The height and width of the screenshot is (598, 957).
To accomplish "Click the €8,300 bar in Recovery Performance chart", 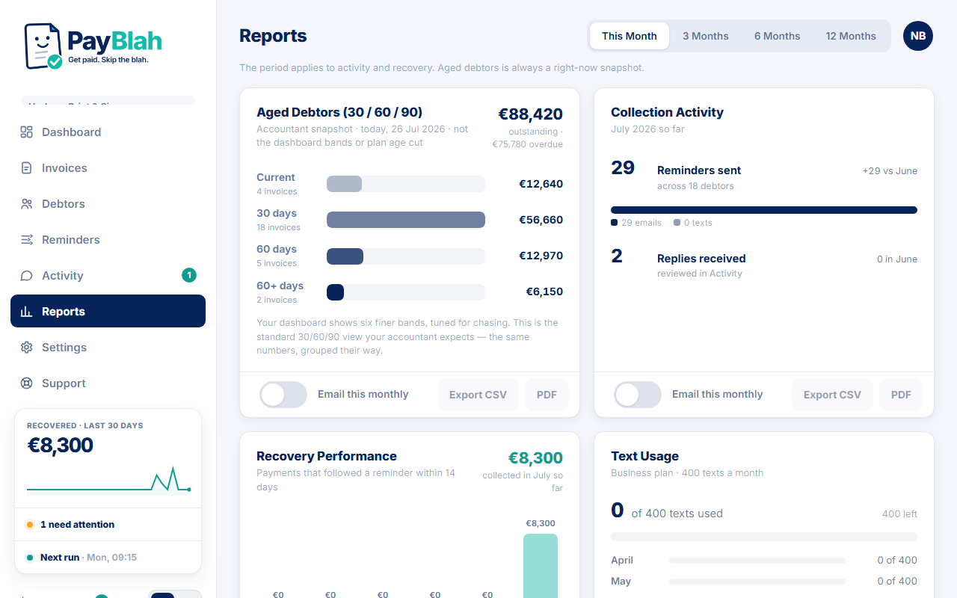I will click(541, 566).
